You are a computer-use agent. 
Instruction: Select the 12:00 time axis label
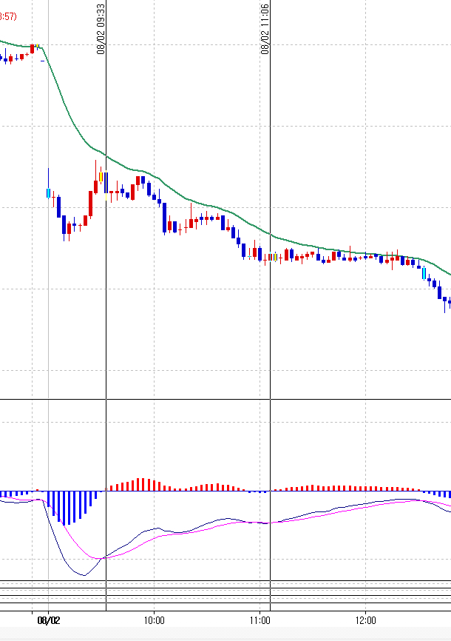(367, 620)
